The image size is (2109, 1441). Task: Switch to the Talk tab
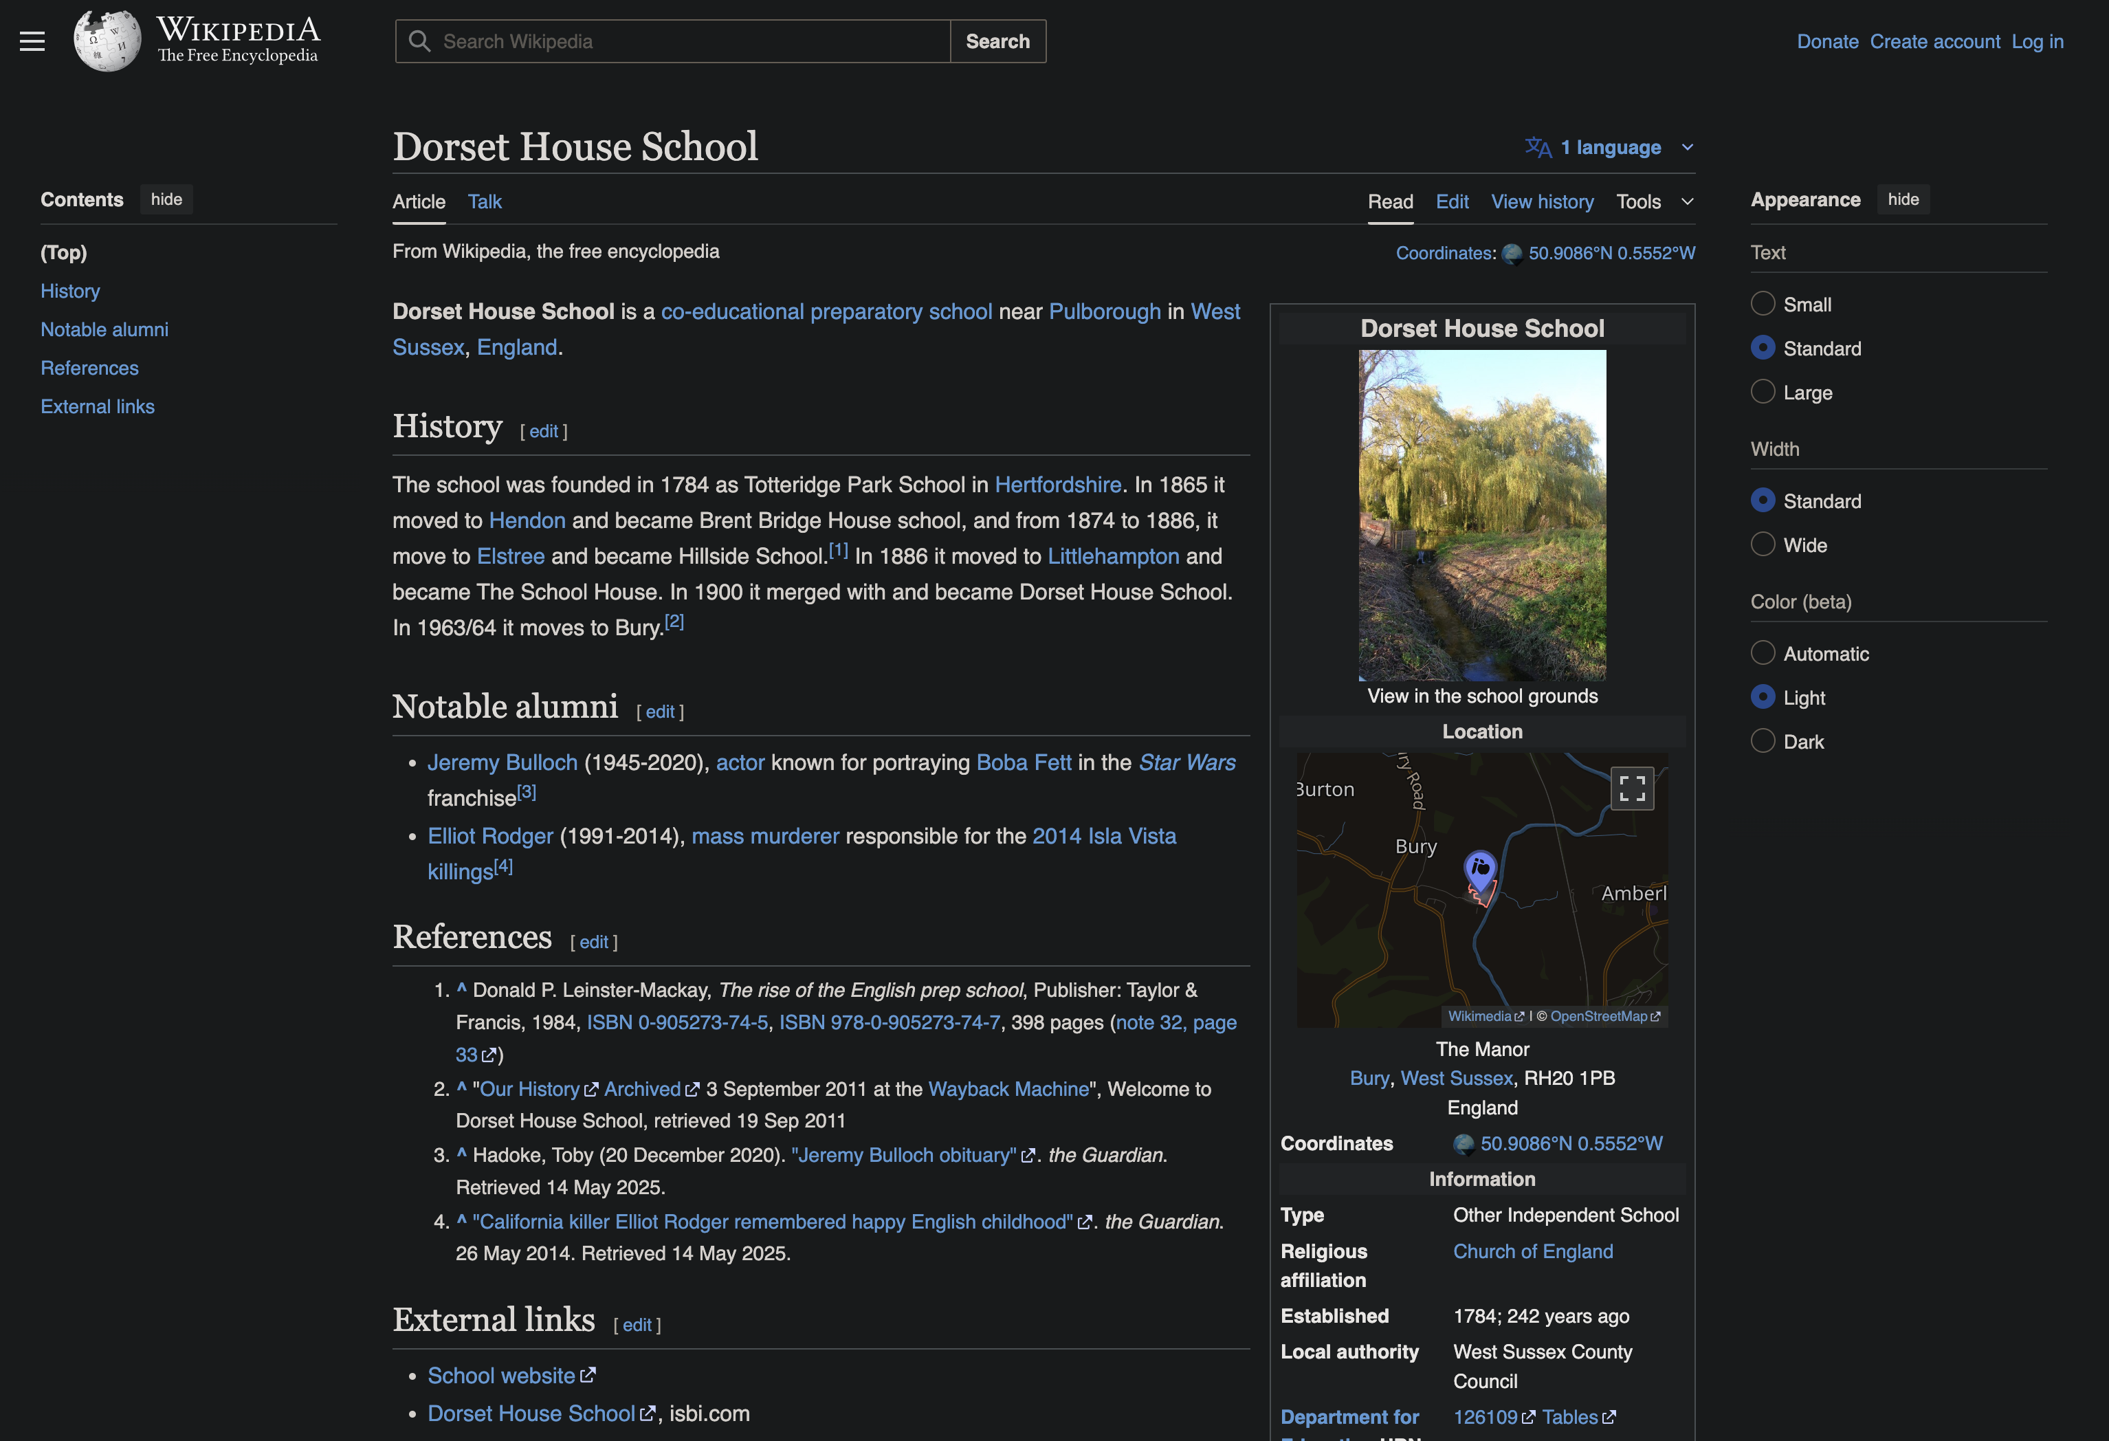click(484, 201)
